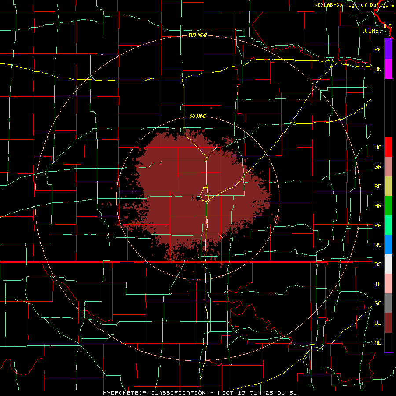Click the HYDROMETEOR CLASSIFICATION title text

[154, 393]
